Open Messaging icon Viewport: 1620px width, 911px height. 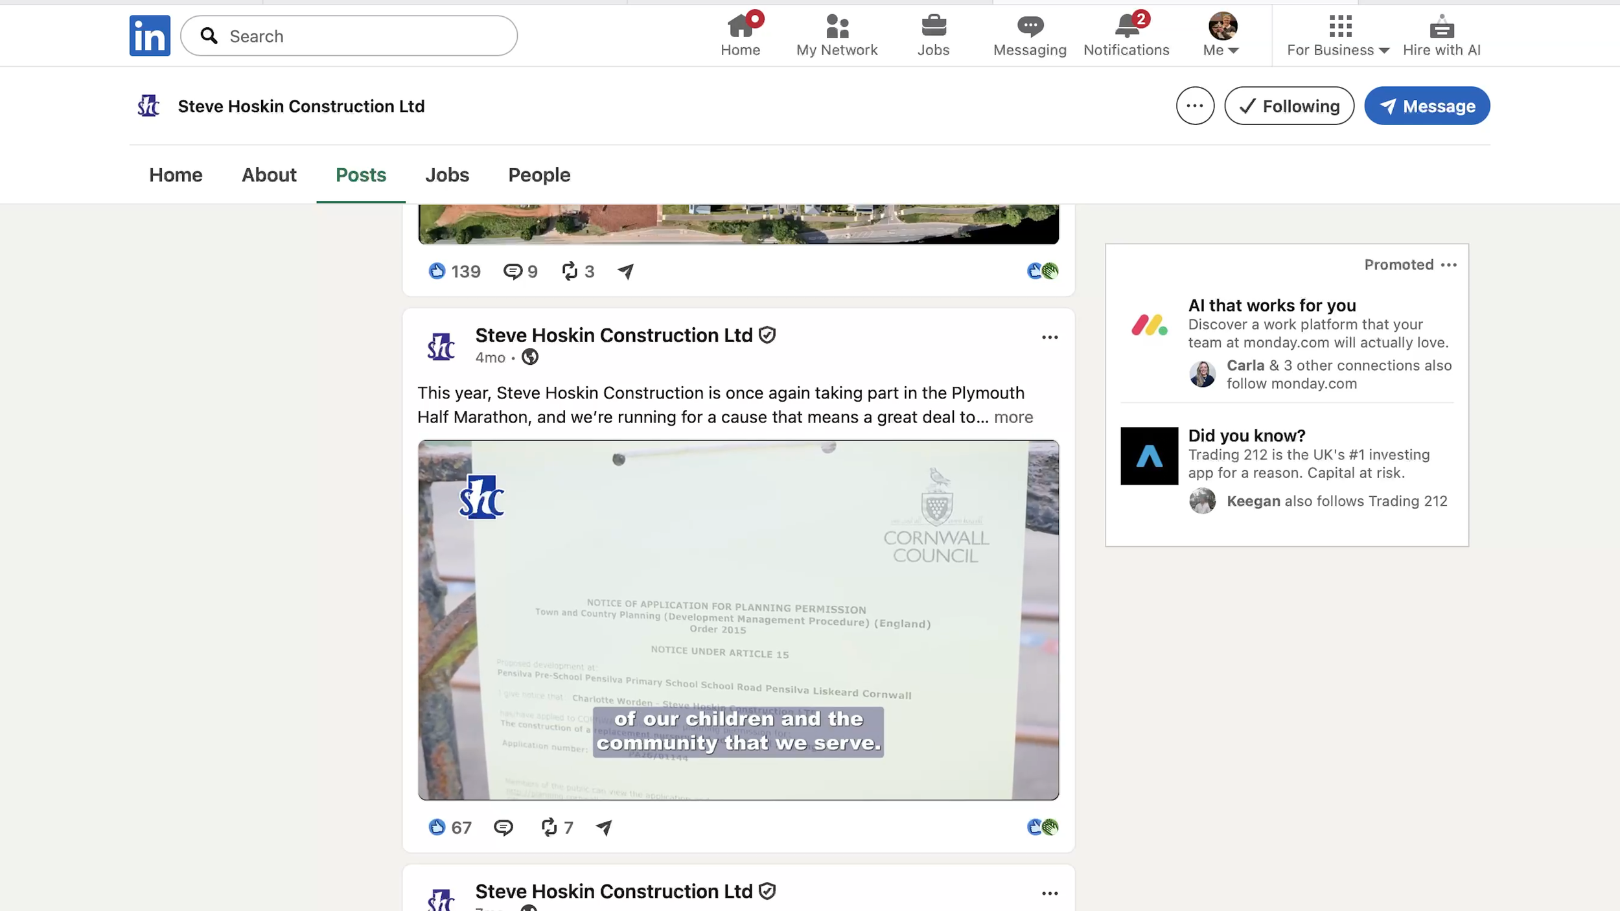[1030, 35]
